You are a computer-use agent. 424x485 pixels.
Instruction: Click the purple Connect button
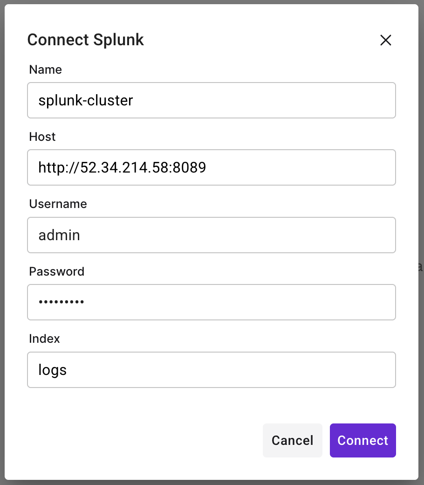pos(362,440)
